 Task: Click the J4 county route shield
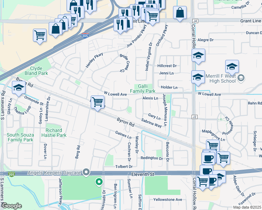click(195, 21)
